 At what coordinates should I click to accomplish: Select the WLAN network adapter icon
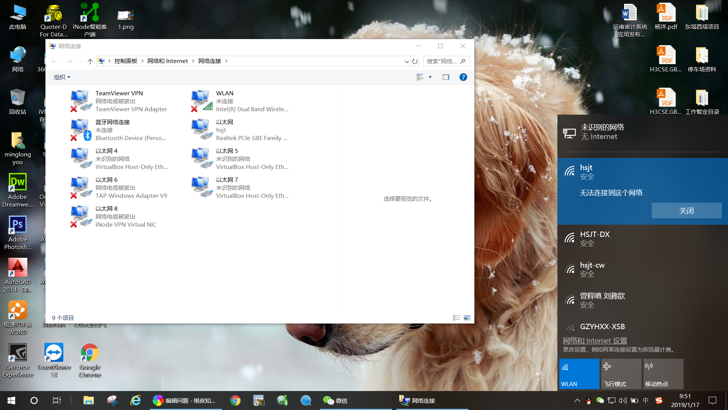[201, 101]
